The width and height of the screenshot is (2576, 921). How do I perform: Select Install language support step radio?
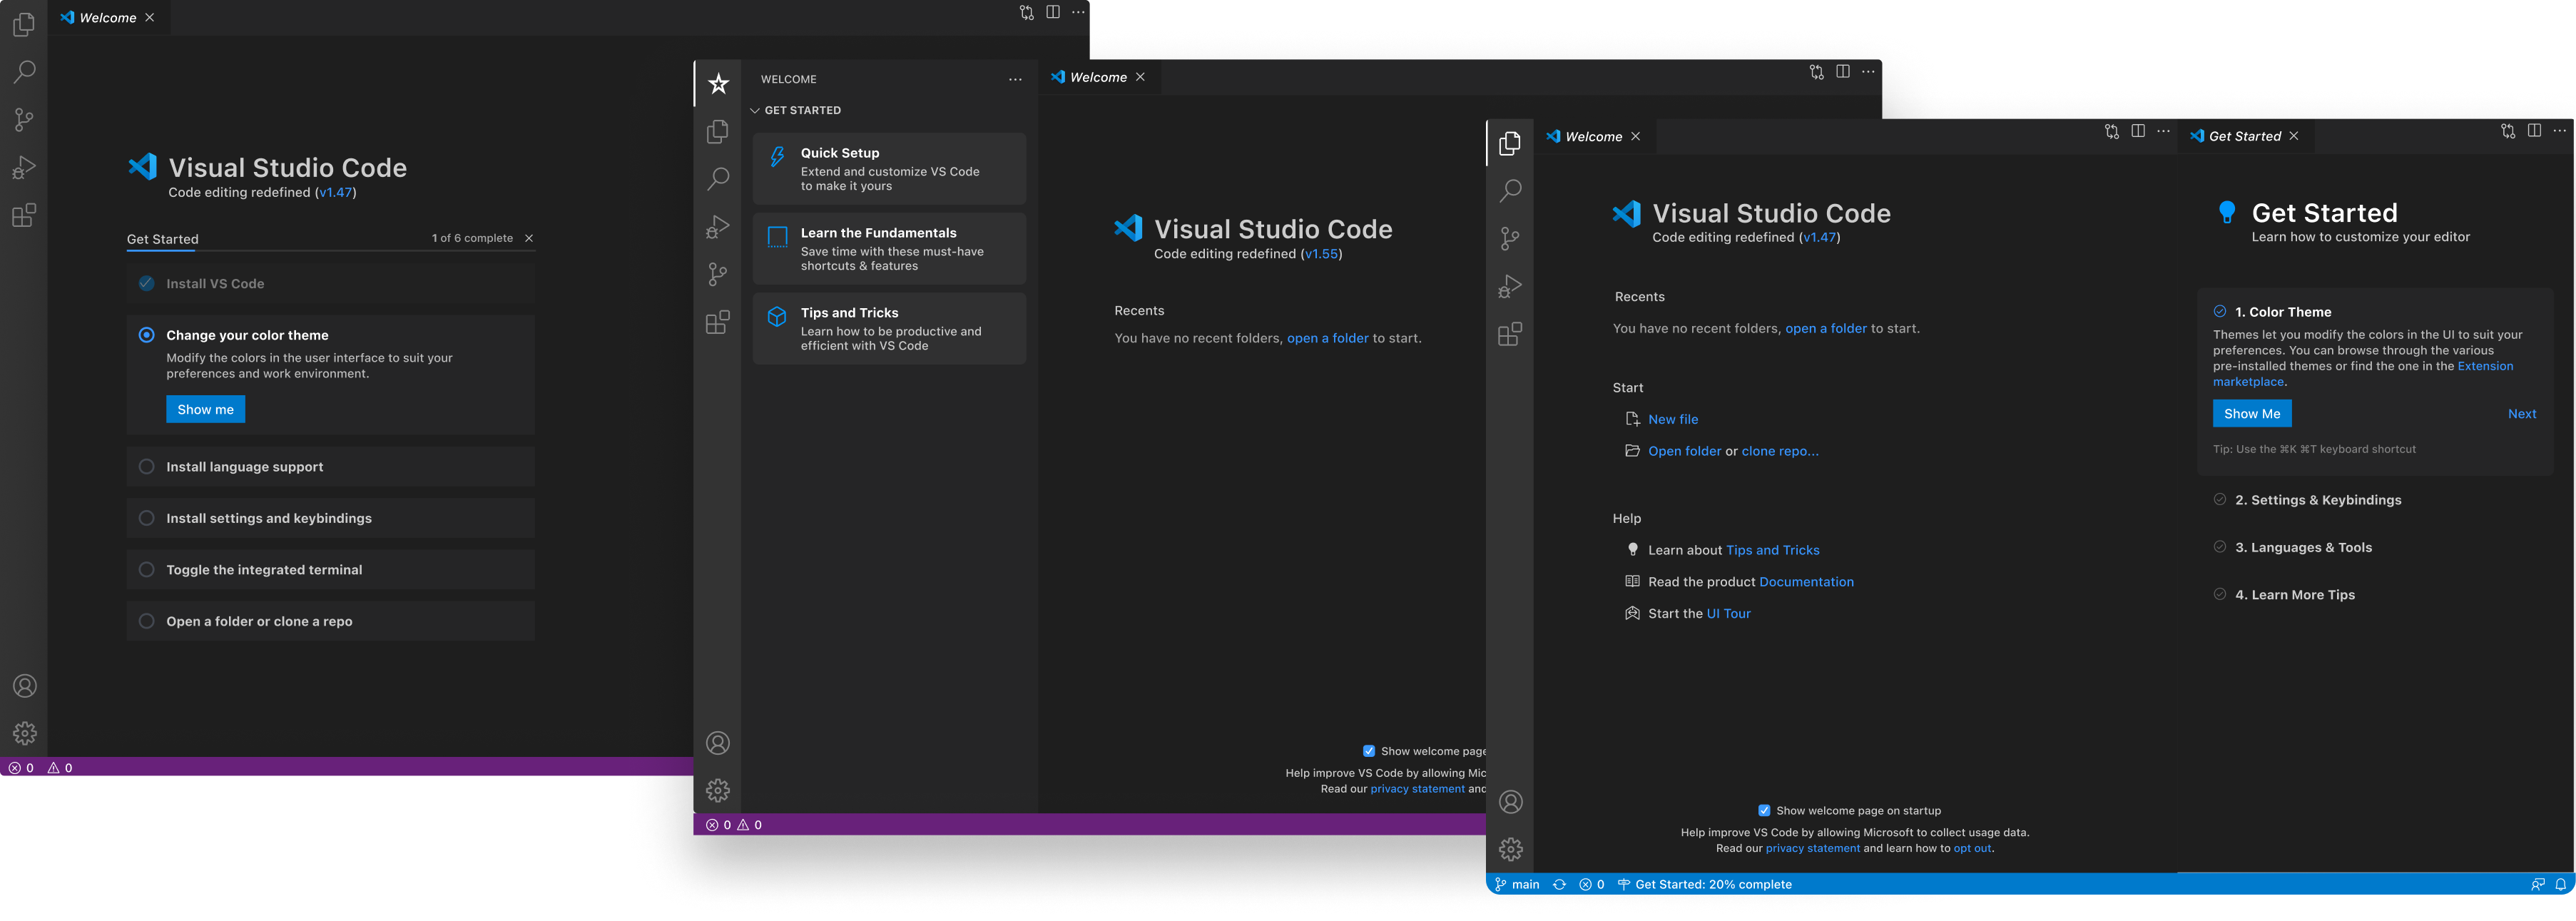pos(147,467)
